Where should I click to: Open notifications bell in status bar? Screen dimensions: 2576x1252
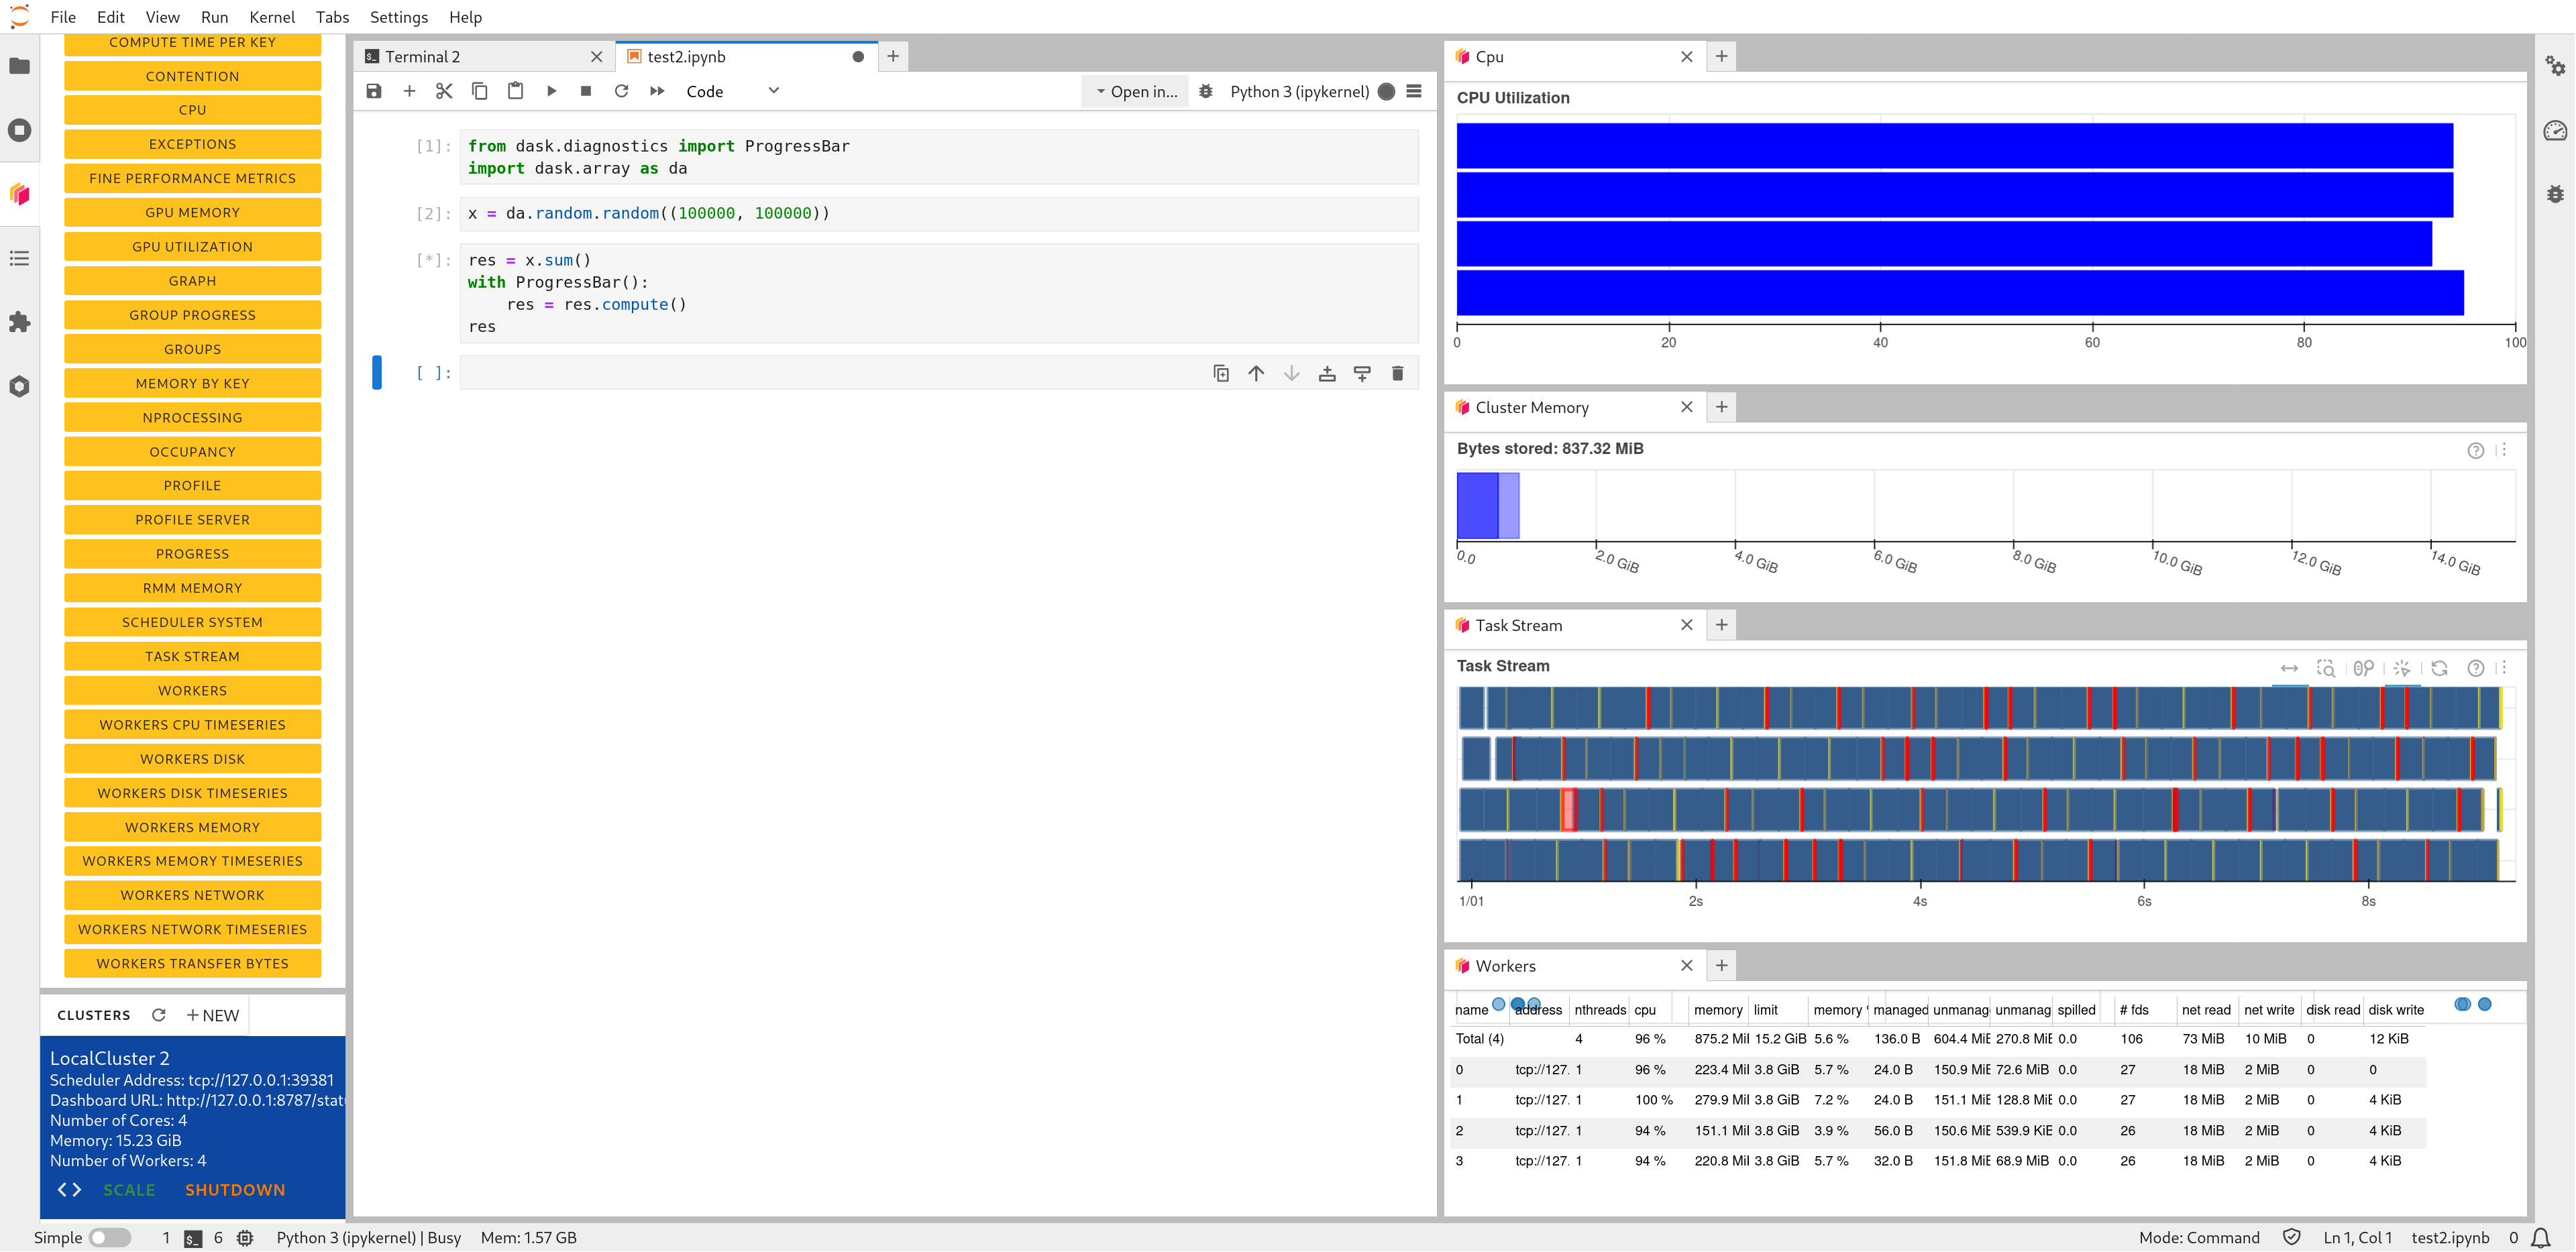(2541, 1238)
